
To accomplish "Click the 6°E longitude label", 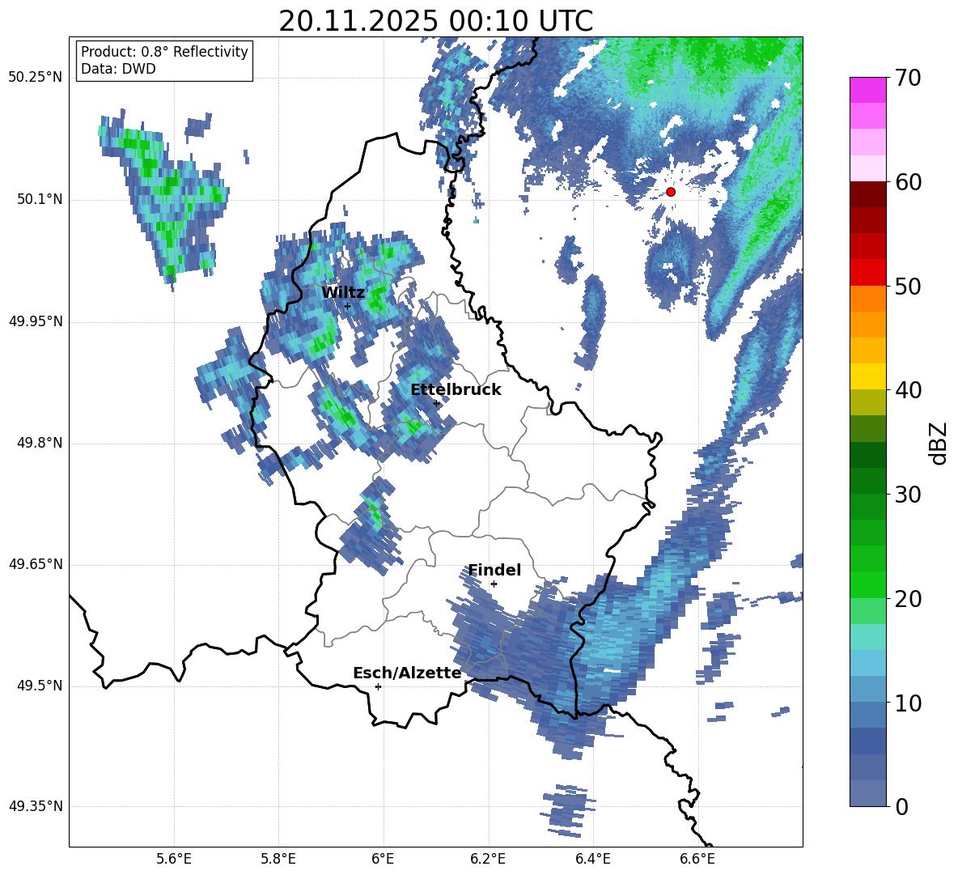I will point(383,859).
